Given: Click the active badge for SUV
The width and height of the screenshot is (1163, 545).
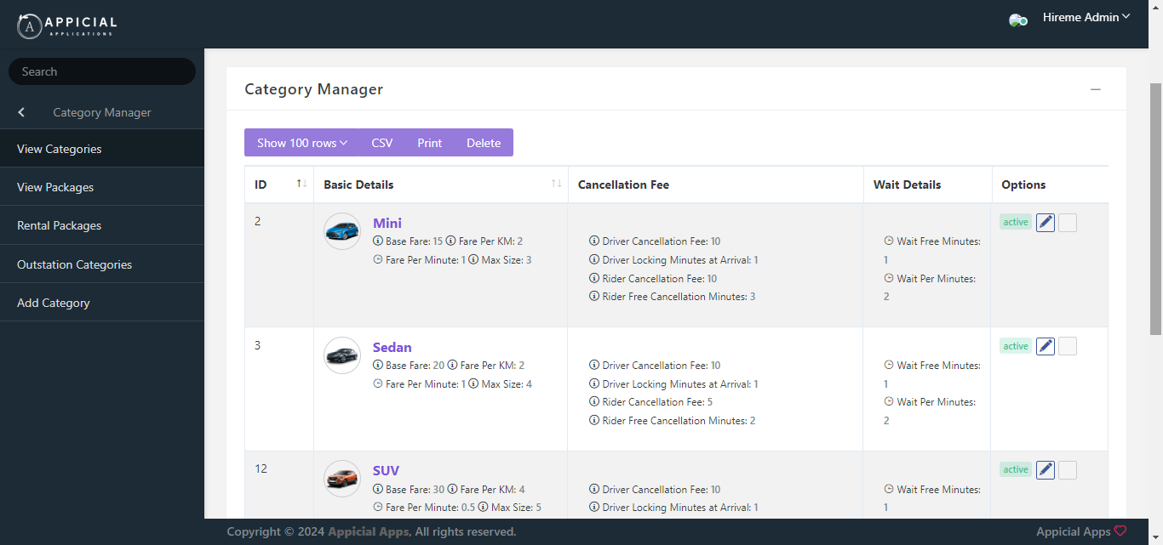Looking at the screenshot, I should (1016, 469).
